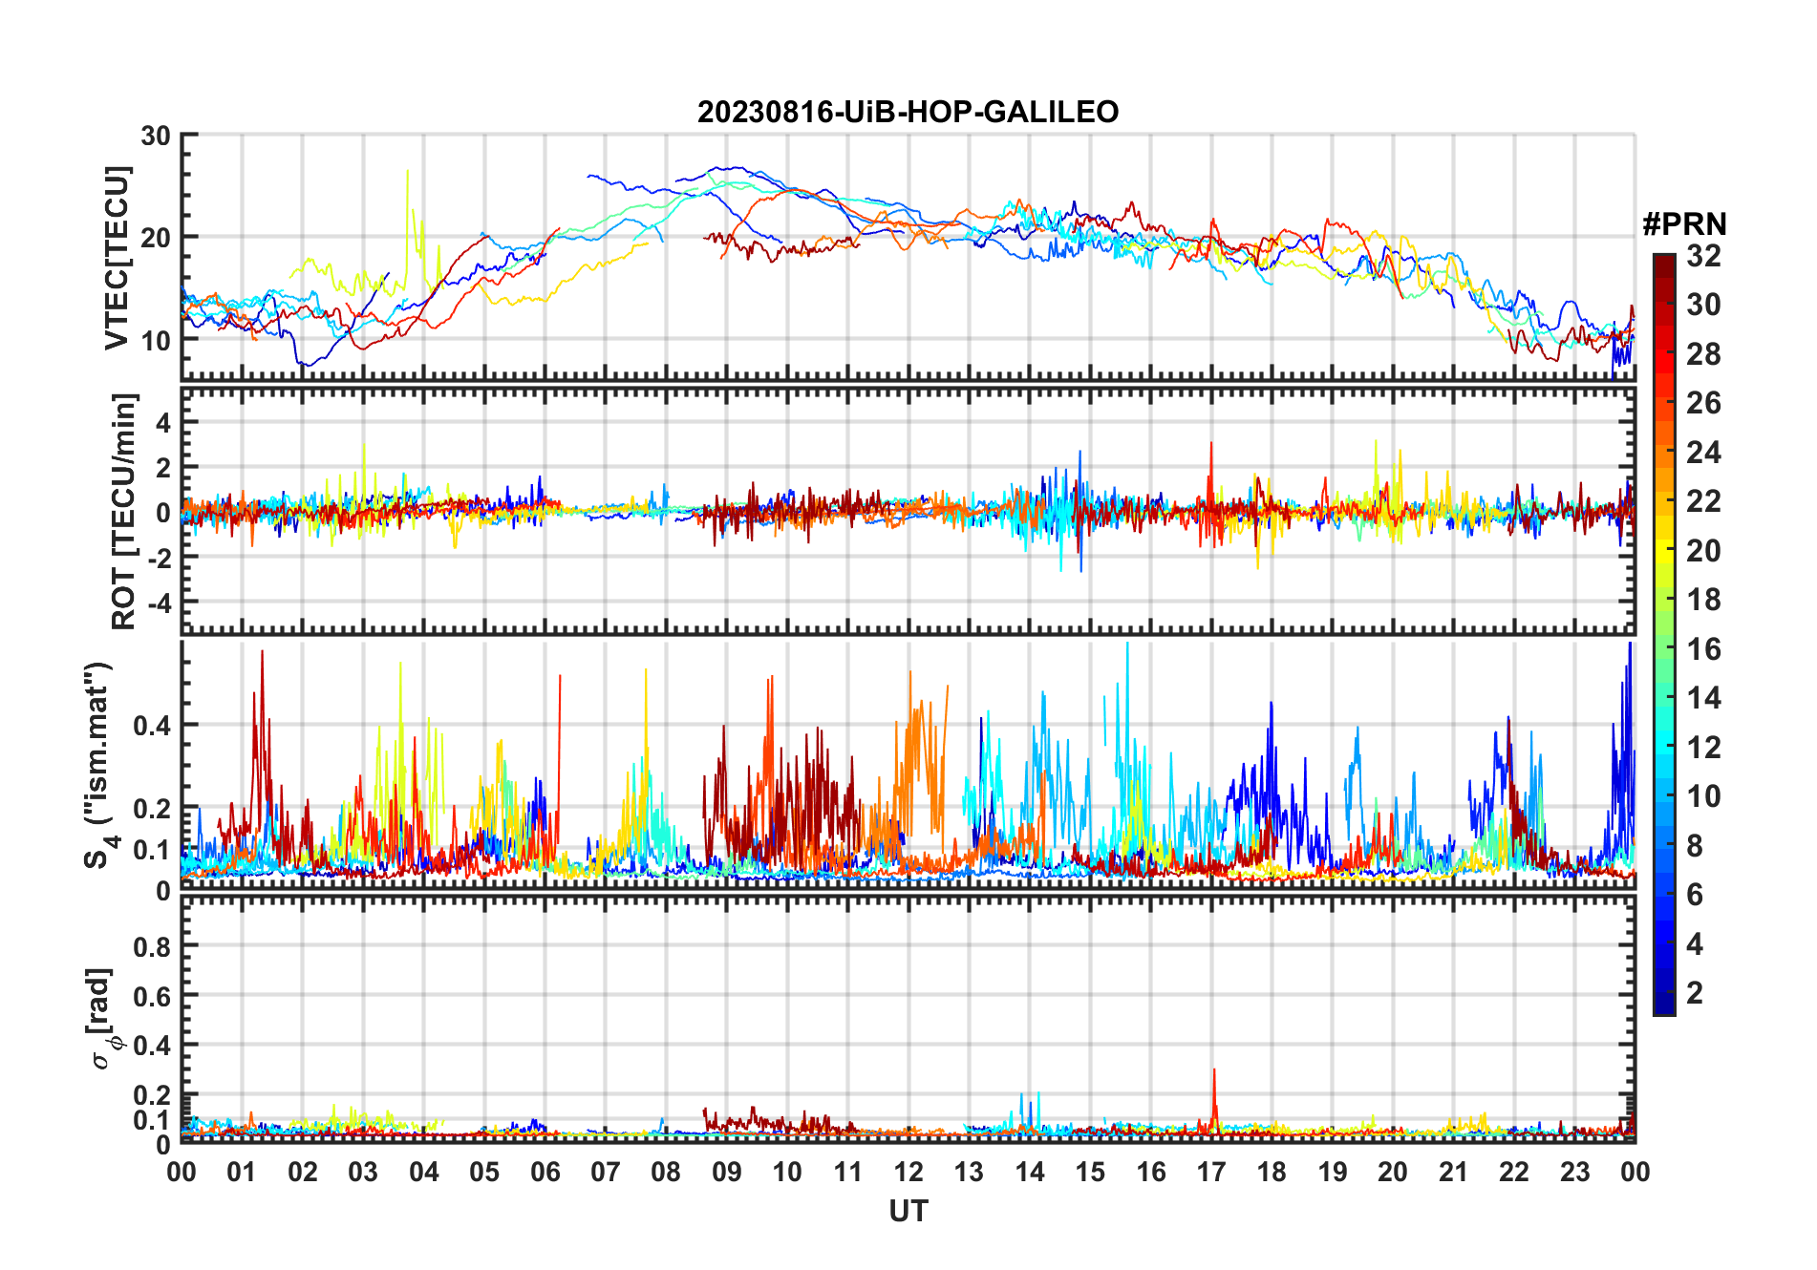Click the #PRN colorbar title

[x=1684, y=224]
